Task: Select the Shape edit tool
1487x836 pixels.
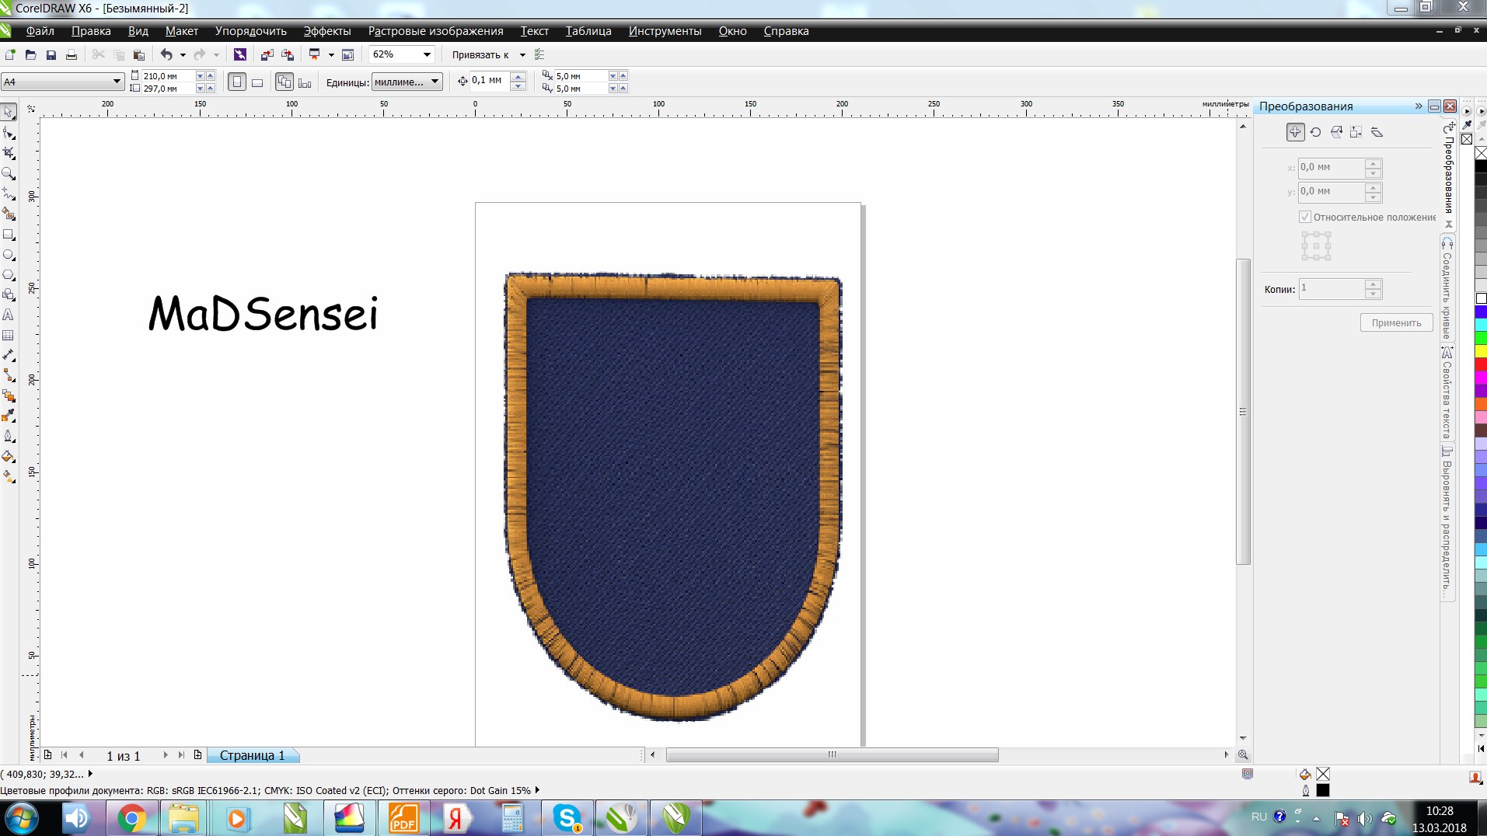Action: coord(9,133)
